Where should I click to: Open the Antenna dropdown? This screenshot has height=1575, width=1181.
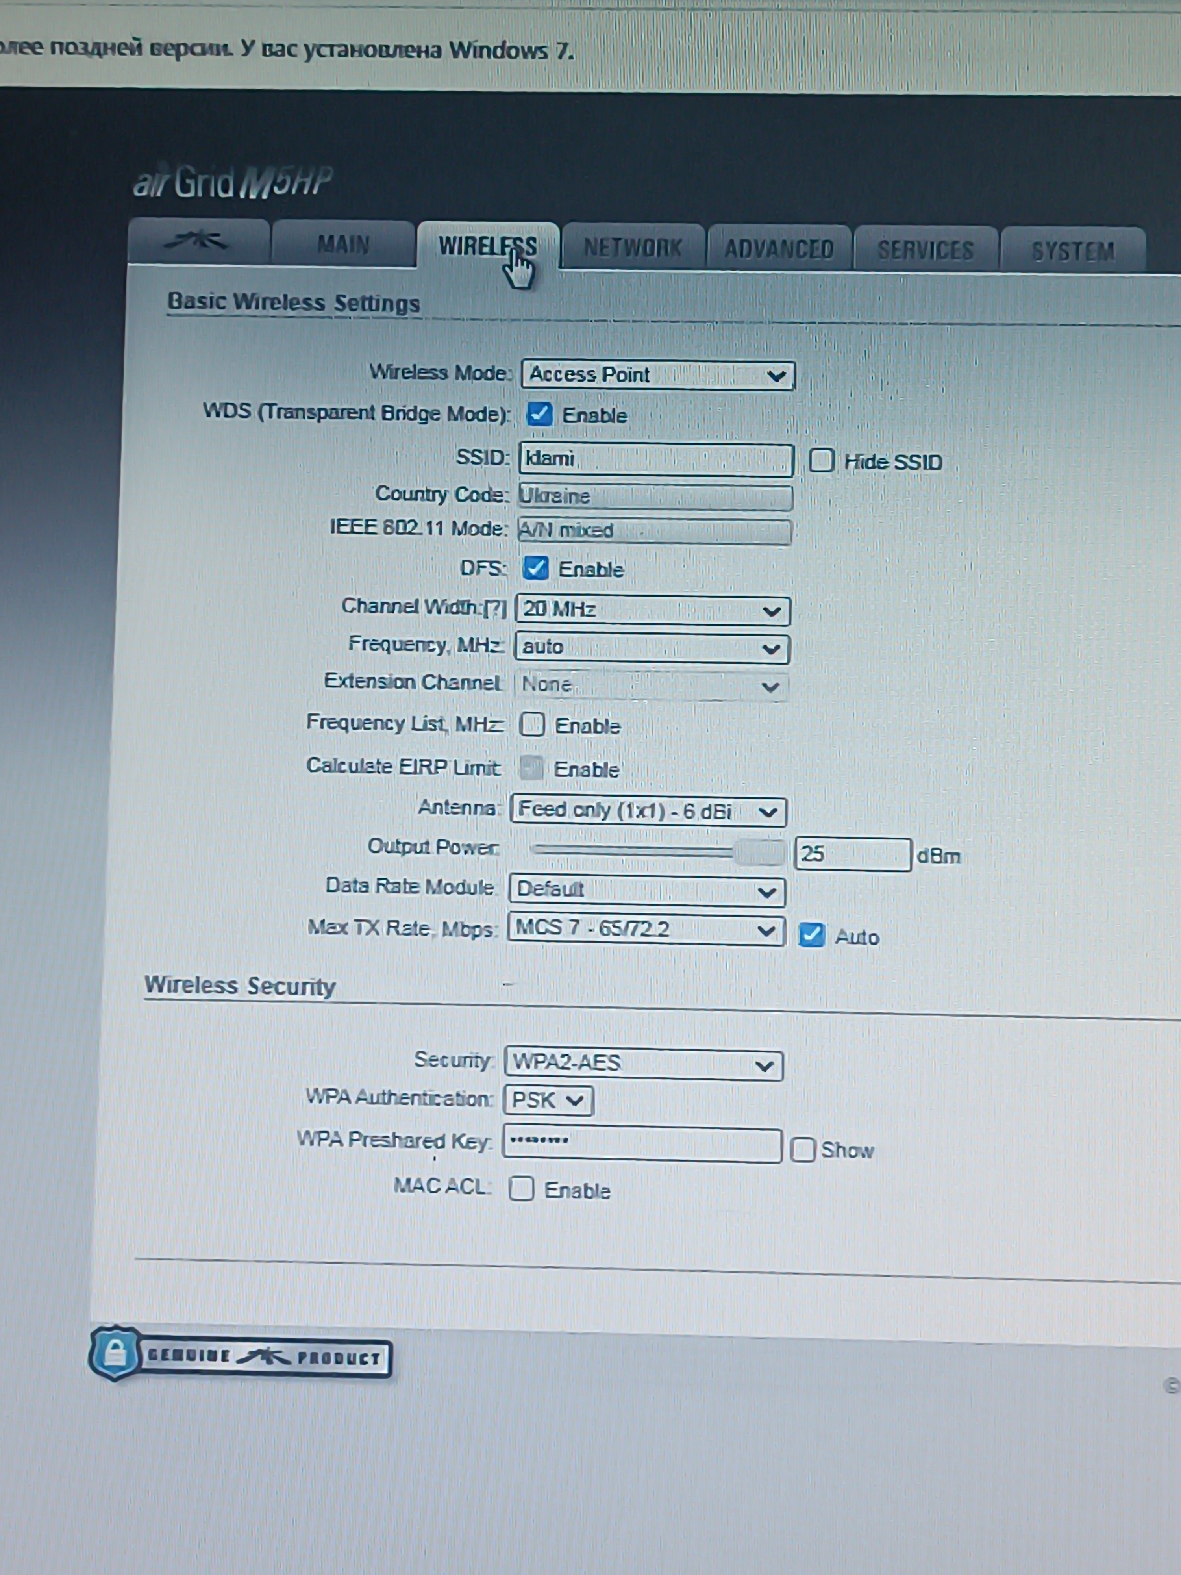click(x=648, y=812)
